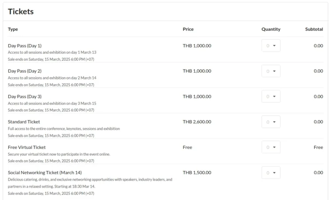Click the Type column header
The width and height of the screenshot is (331, 200).
point(13,29)
